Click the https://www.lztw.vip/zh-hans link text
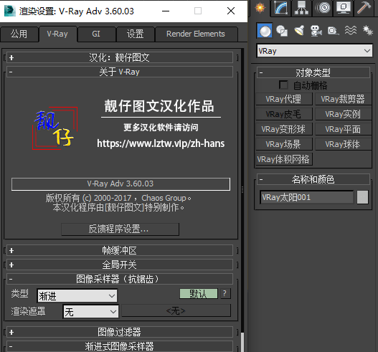Image resolution: width=378 pixels, height=352 pixels. 161,143
